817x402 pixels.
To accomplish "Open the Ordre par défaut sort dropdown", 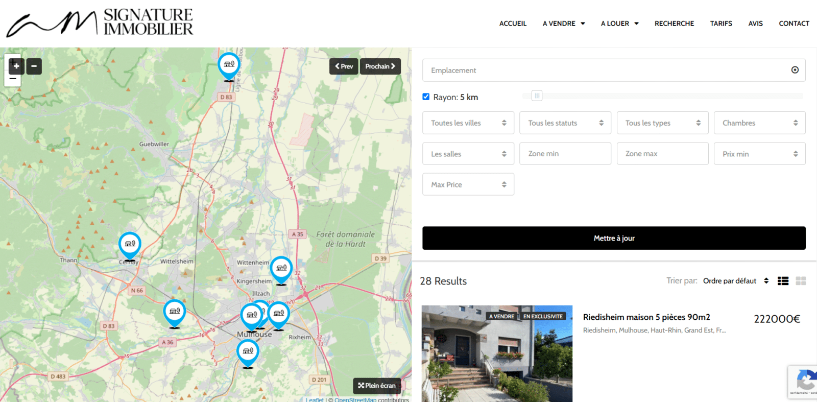I will pyautogui.click(x=735, y=281).
